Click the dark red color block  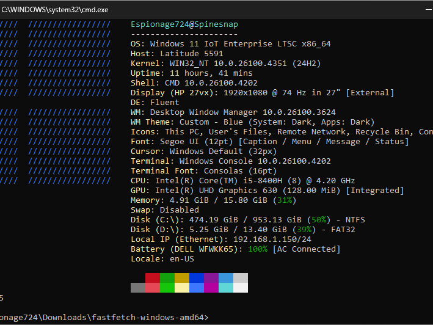coord(153,278)
